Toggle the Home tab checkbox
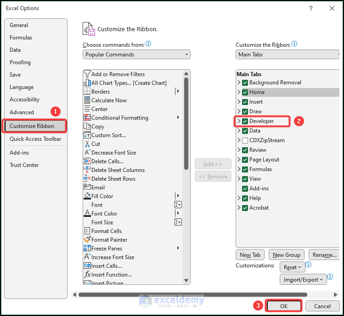Viewport: 344px width, 316px height. [245, 92]
